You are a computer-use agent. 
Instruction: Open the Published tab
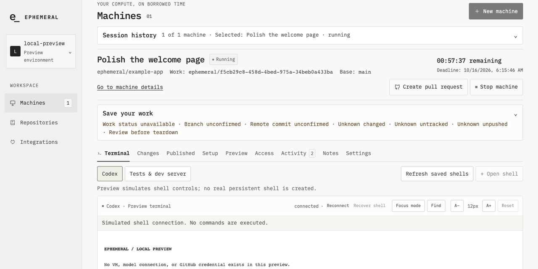[x=181, y=153]
